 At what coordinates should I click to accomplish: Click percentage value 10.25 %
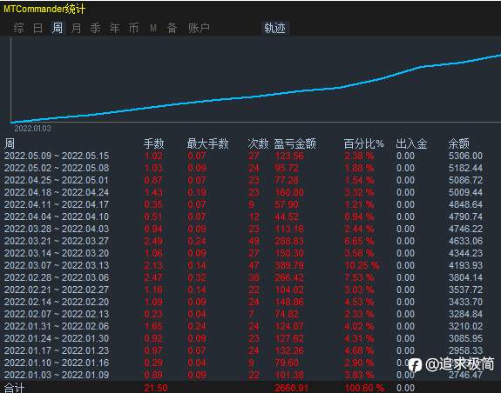[362, 265]
